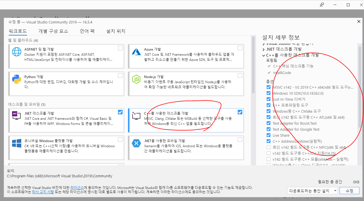The image size is (364, 201).
Task: Enable v142 C++ 모듈 experimental option
Action: pyautogui.click(x=268, y=159)
